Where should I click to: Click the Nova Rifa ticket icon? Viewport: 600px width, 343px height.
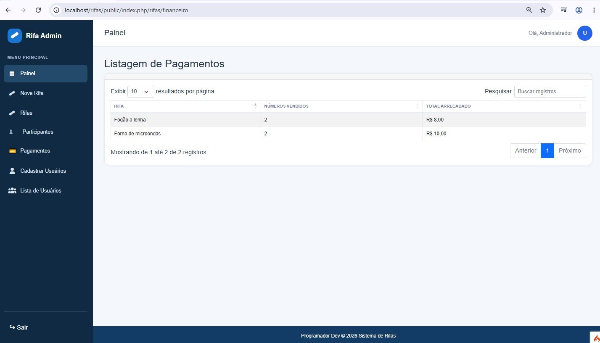coord(12,93)
